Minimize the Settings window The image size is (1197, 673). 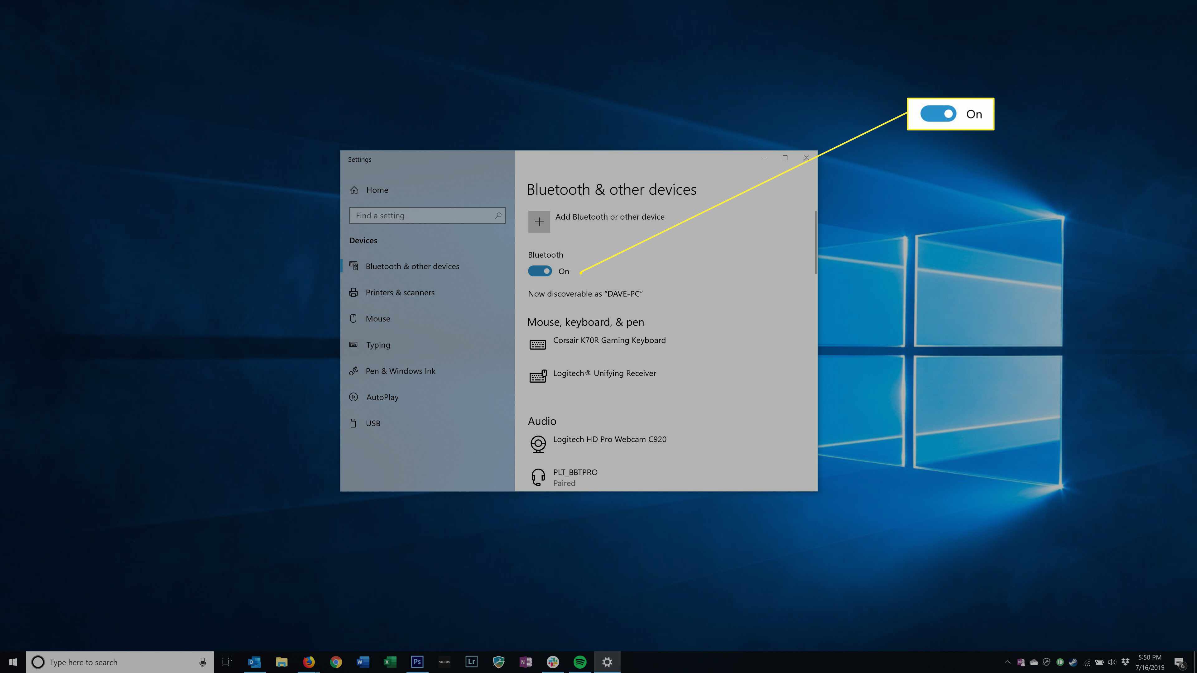pos(763,158)
